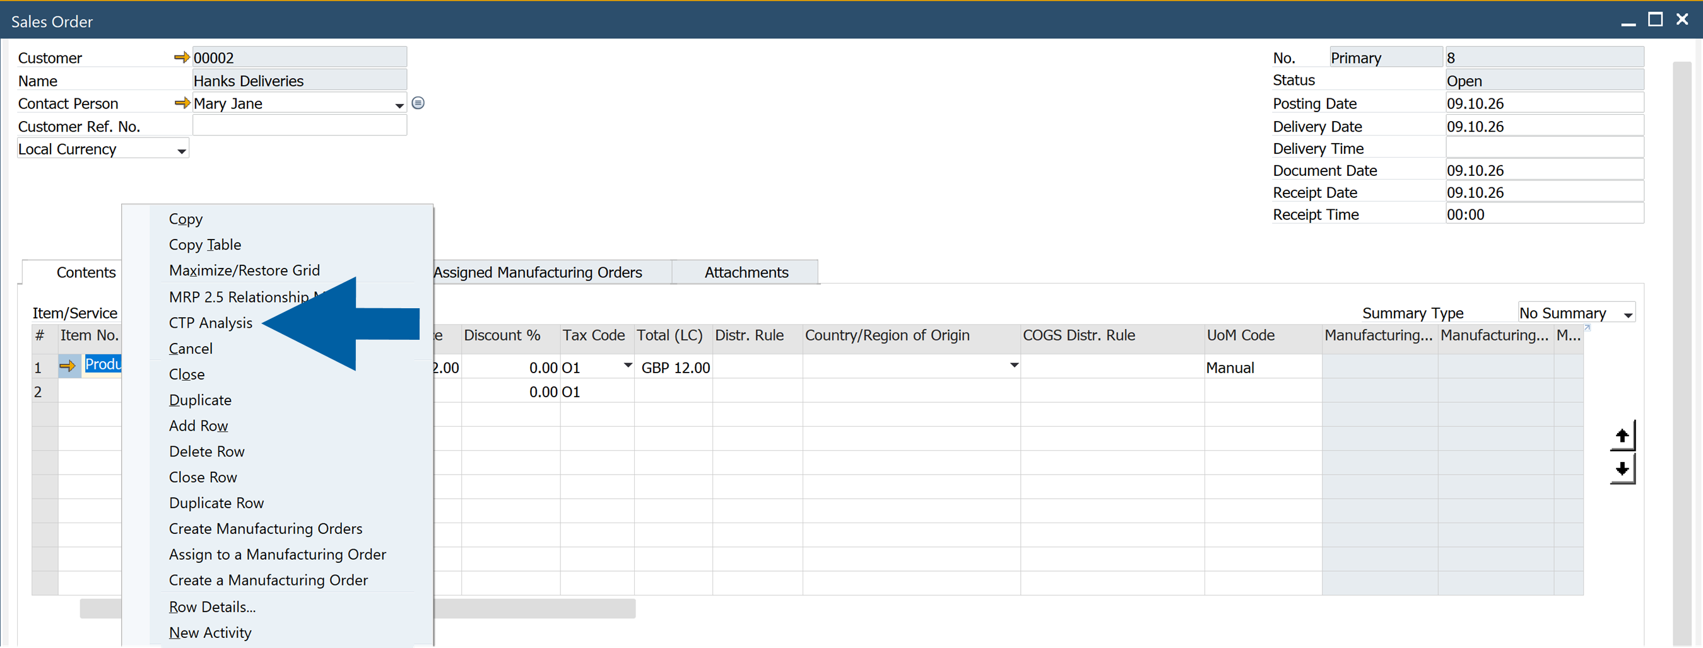Open row 1 Country/Region of Origin dropdown
The height and width of the screenshot is (648, 1703).
coord(1013,365)
